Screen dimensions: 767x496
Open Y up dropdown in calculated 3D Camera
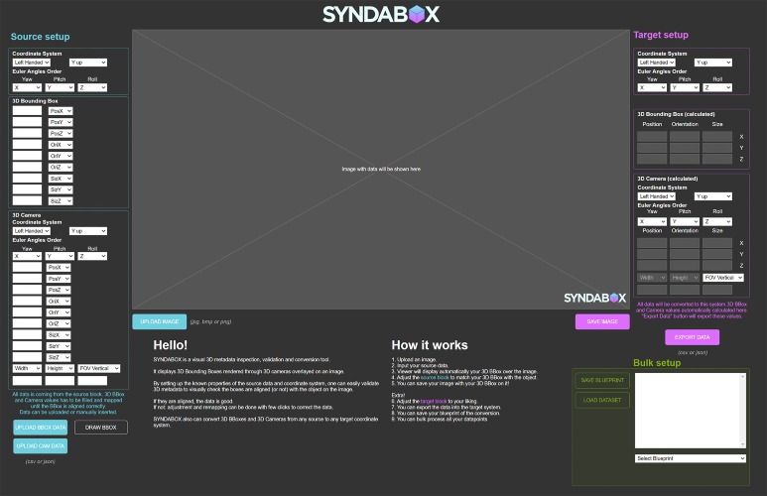pos(713,196)
